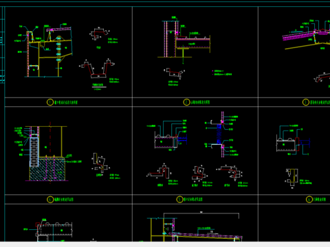The image size is (330, 247).
Task: Click the gray bar along the window bottom
Action: click(x=165, y=244)
